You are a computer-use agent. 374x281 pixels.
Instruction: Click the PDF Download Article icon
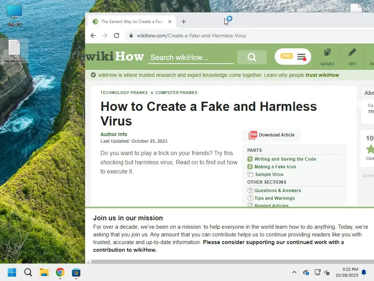(x=253, y=135)
